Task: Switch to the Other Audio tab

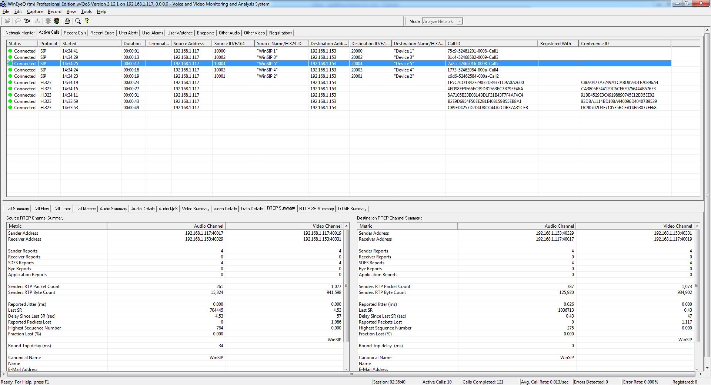Action: tap(229, 33)
